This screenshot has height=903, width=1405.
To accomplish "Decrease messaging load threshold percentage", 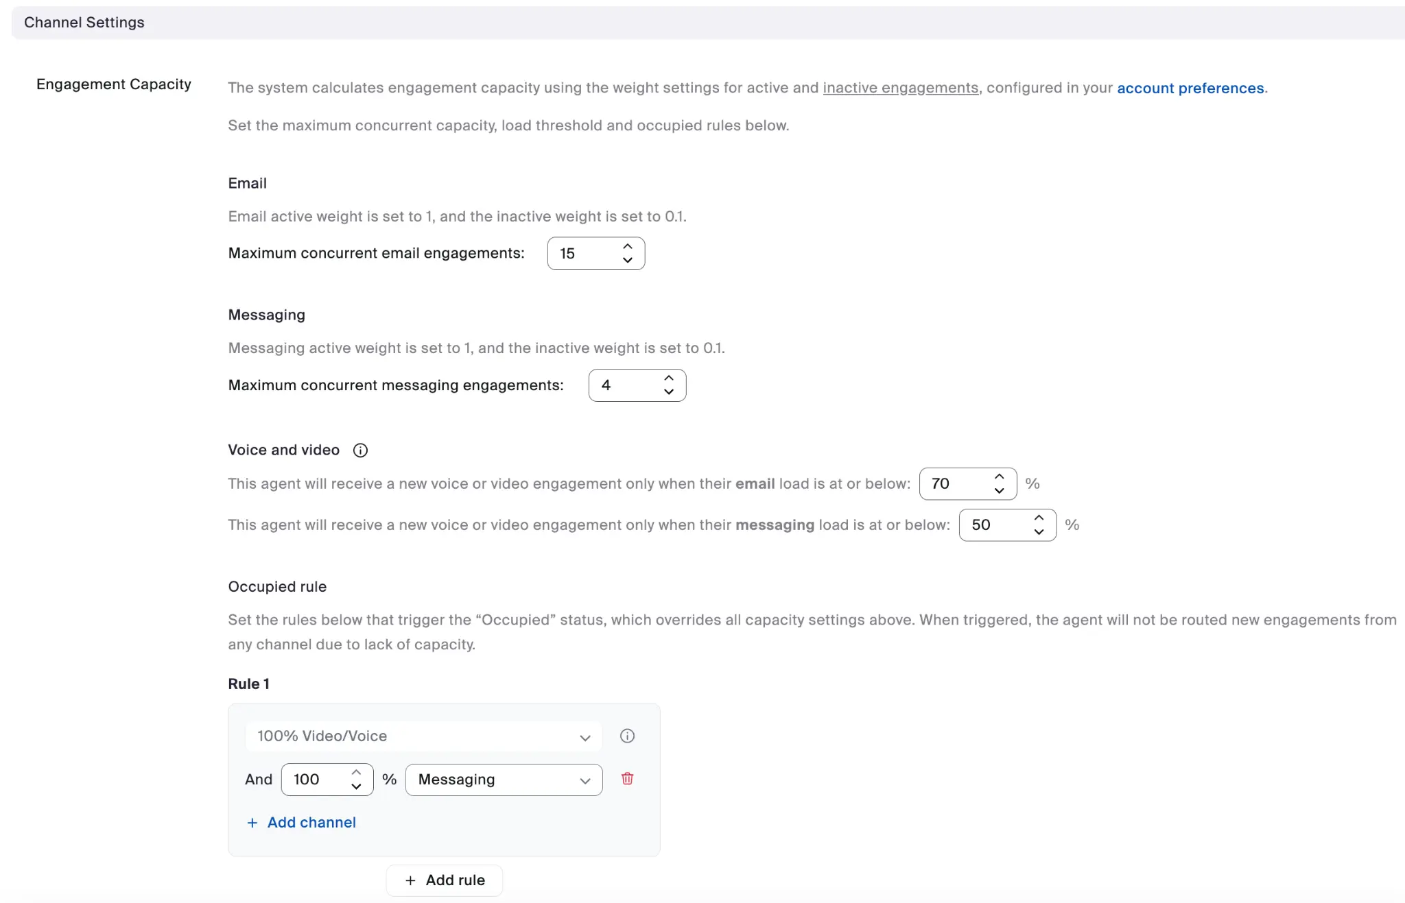I will tap(1039, 531).
